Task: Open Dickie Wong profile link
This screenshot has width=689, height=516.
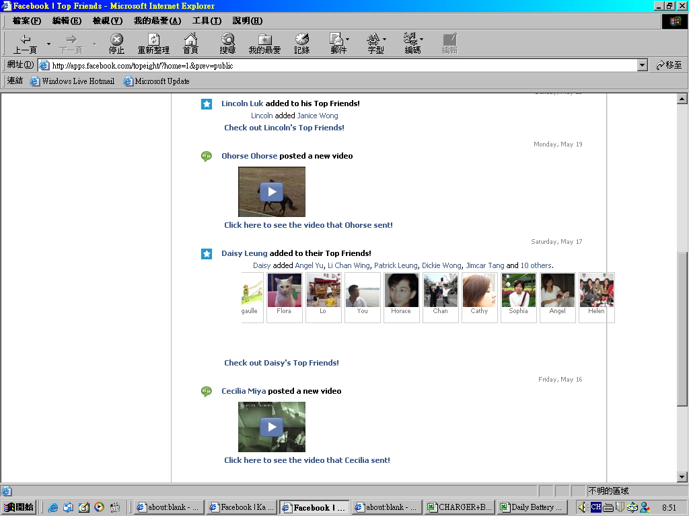Action: [x=441, y=265]
